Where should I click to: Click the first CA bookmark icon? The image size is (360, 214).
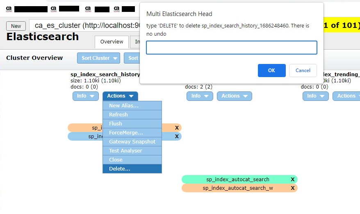tap(9, 9)
